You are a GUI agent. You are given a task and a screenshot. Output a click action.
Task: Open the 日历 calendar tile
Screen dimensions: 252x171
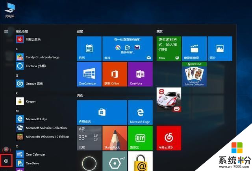[89, 48]
